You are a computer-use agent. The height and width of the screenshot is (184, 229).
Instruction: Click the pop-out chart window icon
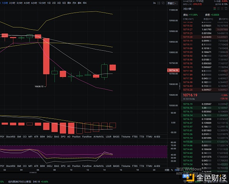point(163,3)
